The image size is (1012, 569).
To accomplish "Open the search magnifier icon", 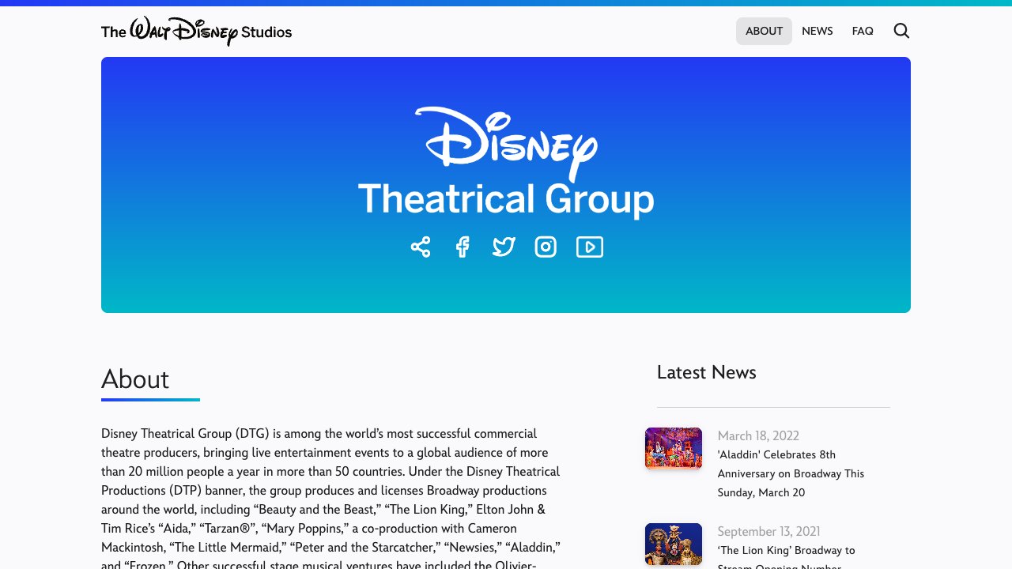I will coord(901,31).
